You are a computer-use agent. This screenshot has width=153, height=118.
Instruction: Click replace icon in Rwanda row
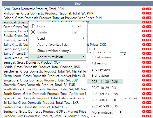[149, 40]
